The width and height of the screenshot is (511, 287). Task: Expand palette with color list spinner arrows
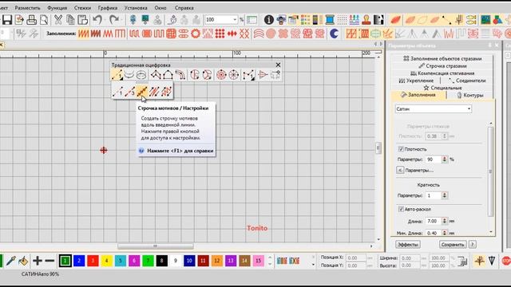[270, 261]
